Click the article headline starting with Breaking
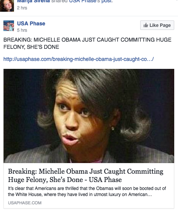 pyautogui.click(x=85, y=176)
